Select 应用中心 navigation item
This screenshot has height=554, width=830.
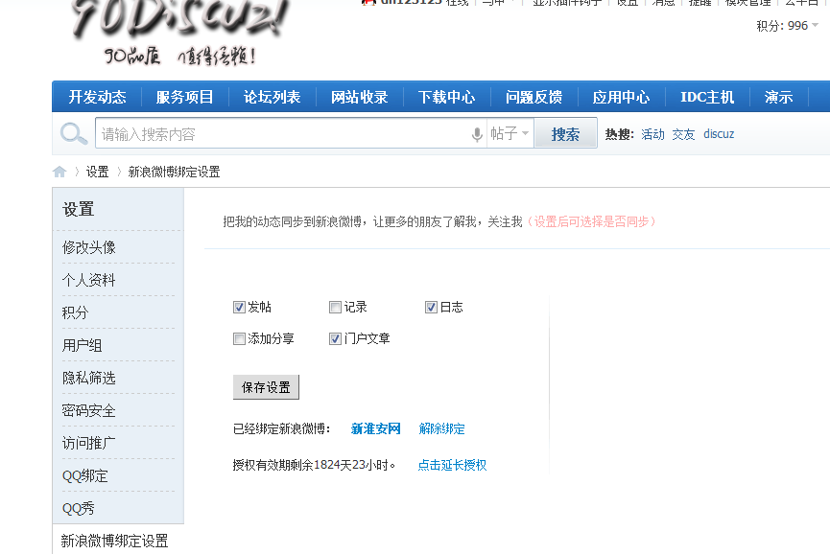click(x=622, y=97)
